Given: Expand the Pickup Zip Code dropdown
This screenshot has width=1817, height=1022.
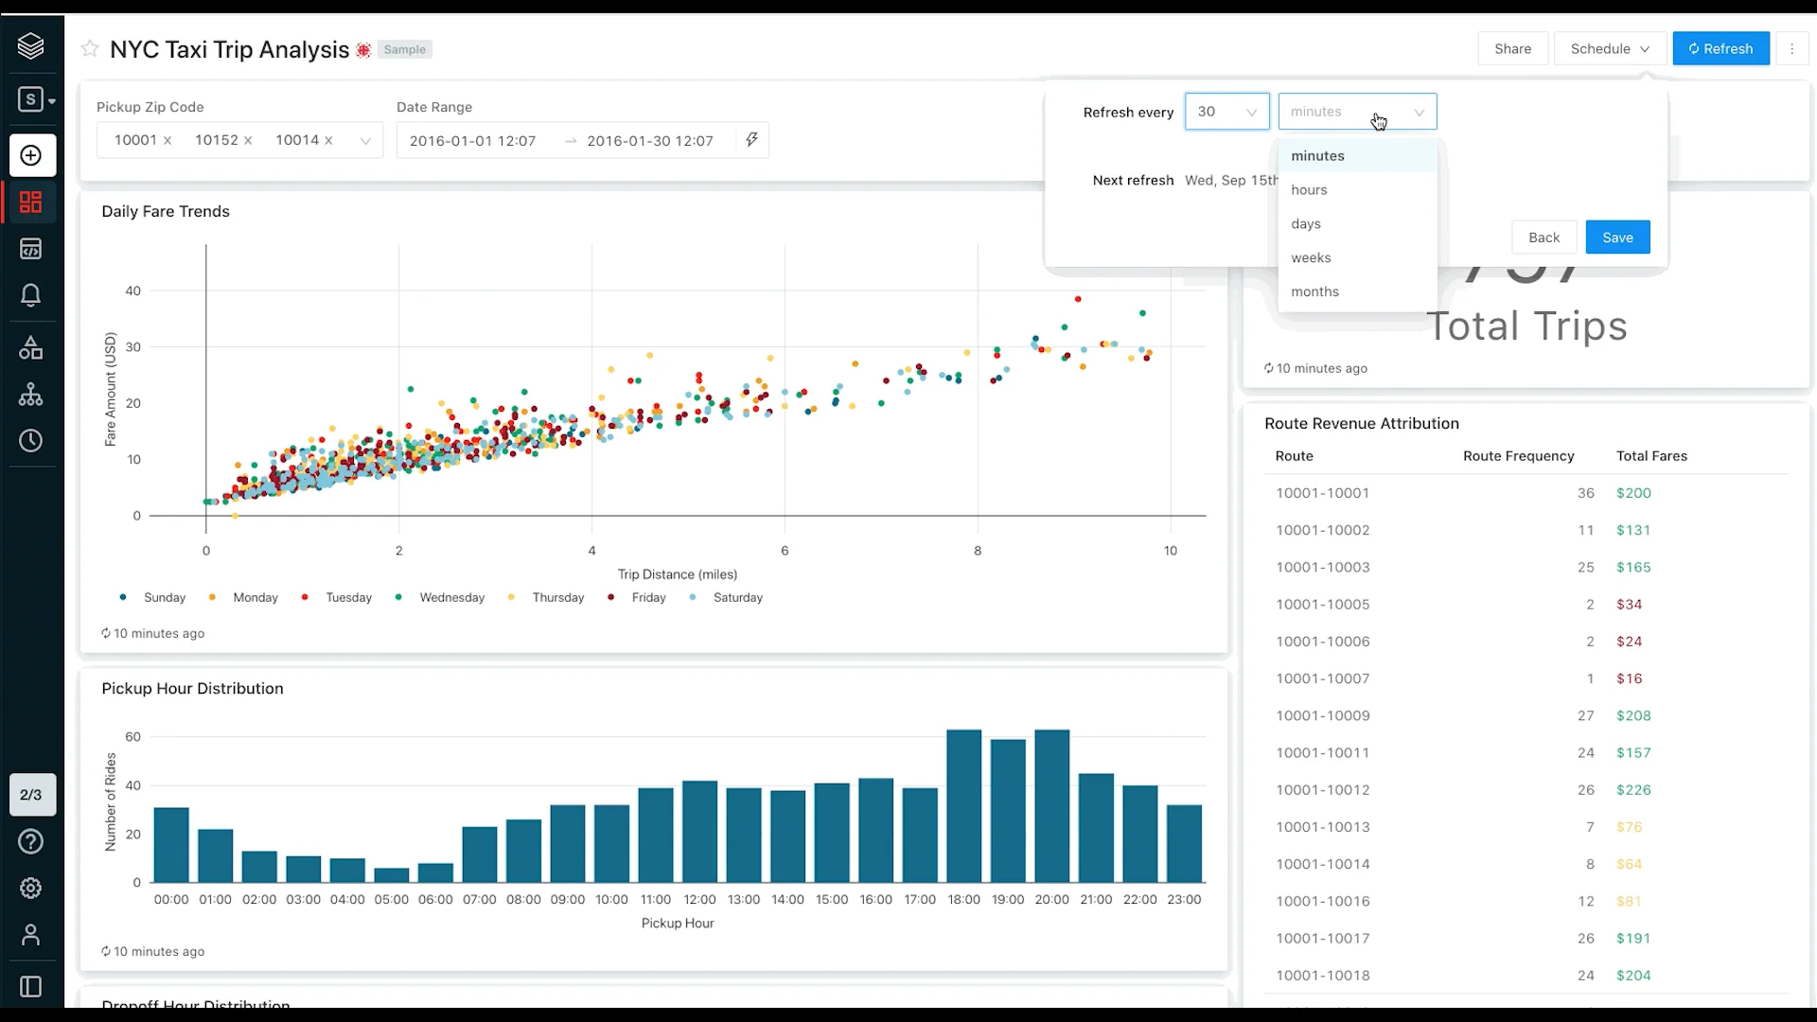Looking at the screenshot, I should 365,141.
